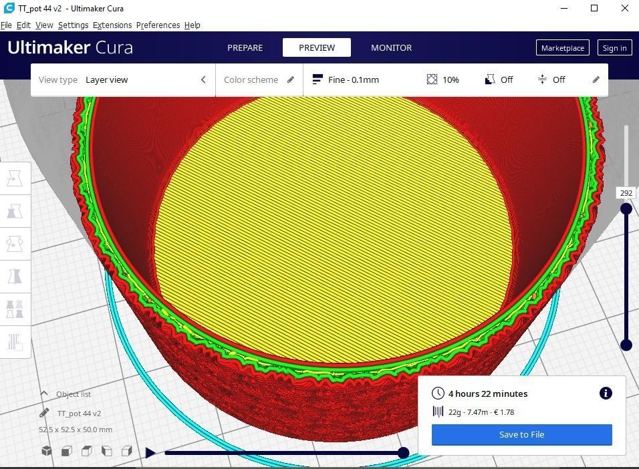This screenshot has height=469, width=639.
Task: Click the print info icon
Action: (x=606, y=394)
